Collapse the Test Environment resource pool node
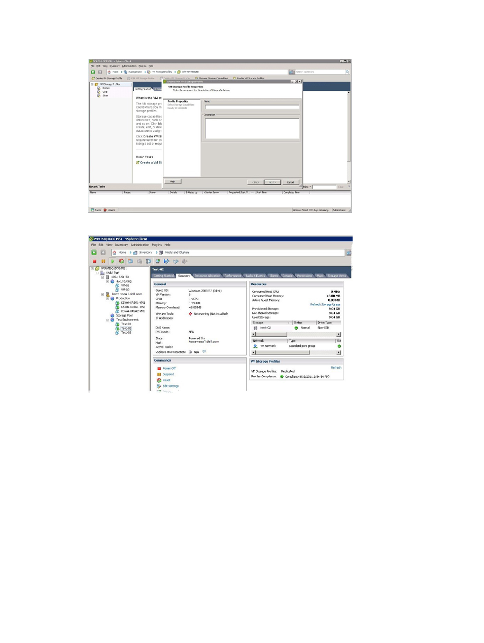Screen dimensions: 484x643 [108, 319]
